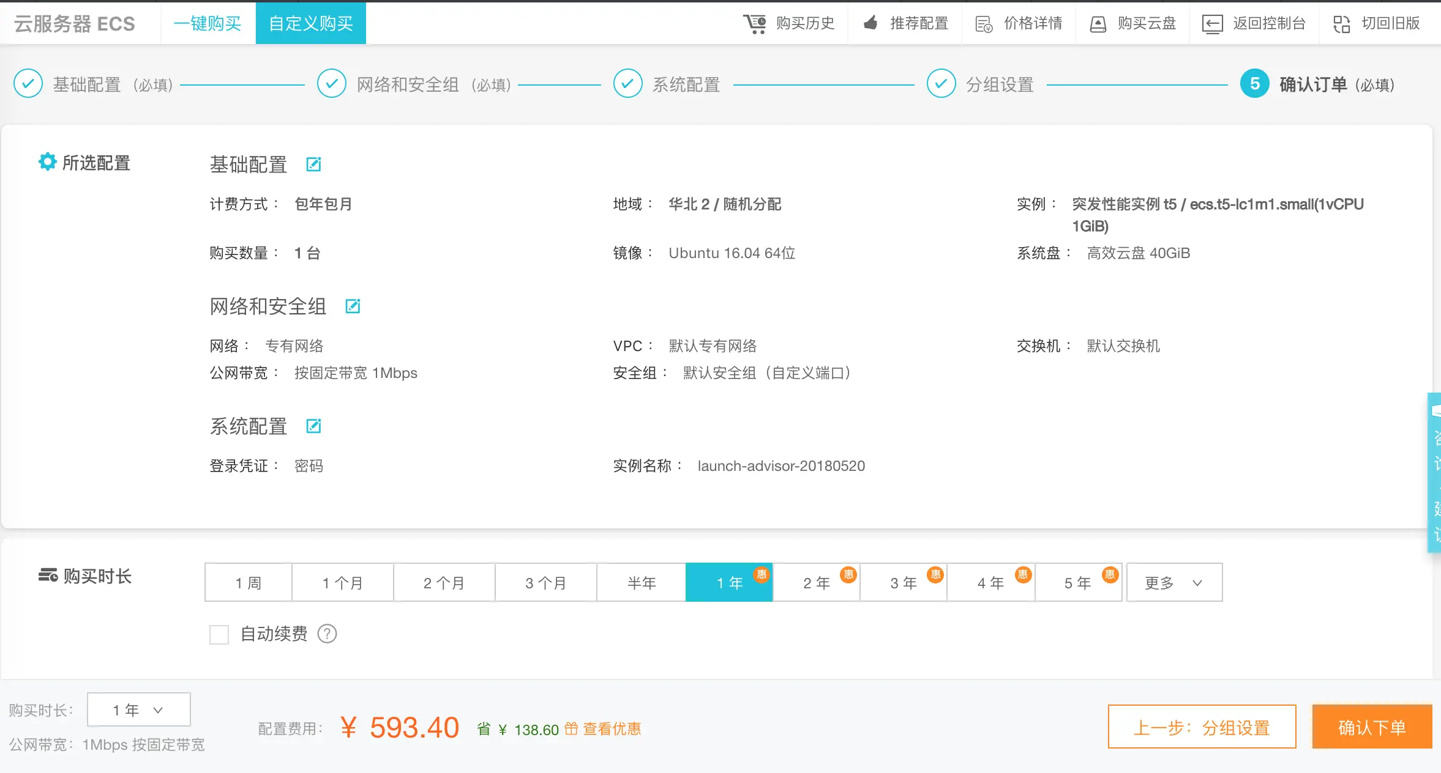Screen dimensions: 1441x773
Task: Click the 购买云盘 disk icon
Action: (1098, 24)
